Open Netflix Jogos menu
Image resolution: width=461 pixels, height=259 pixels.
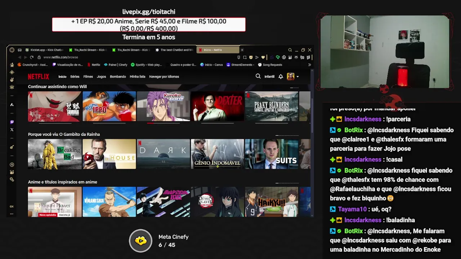pyautogui.click(x=101, y=77)
